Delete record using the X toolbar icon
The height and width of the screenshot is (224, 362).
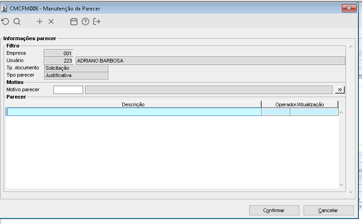pos(51,21)
